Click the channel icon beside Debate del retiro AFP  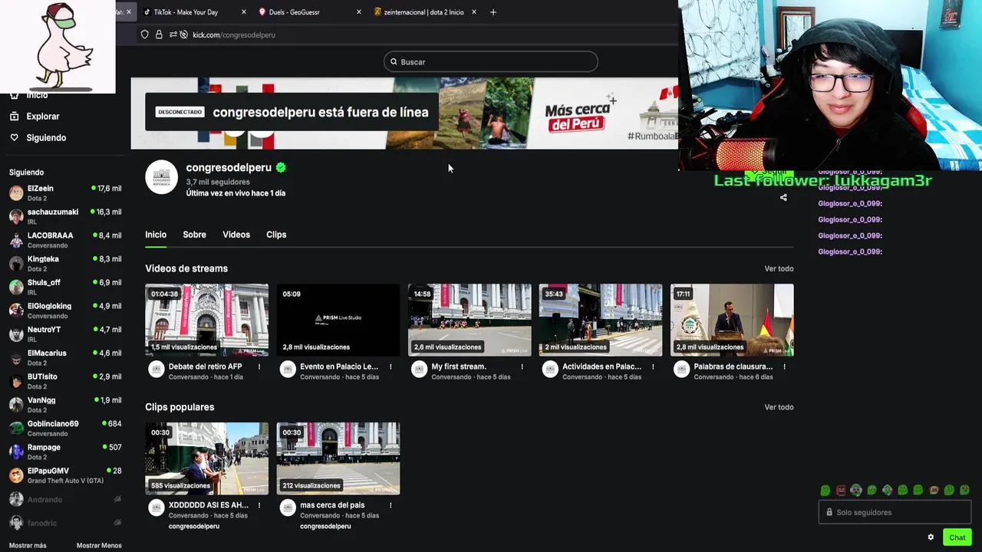(x=157, y=370)
